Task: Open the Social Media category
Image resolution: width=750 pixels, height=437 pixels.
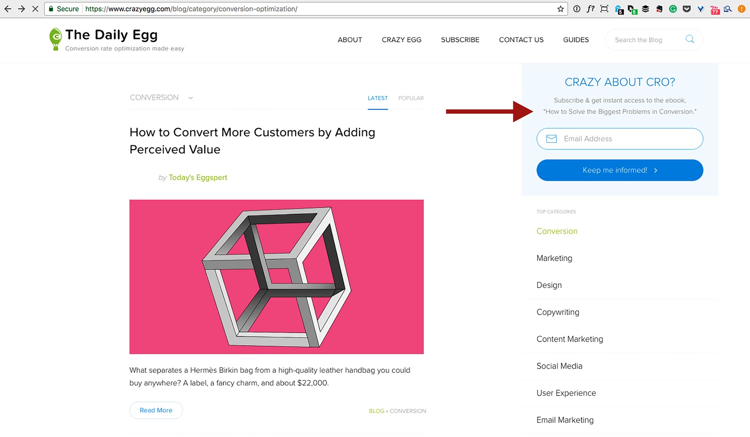Action: [x=559, y=366]
